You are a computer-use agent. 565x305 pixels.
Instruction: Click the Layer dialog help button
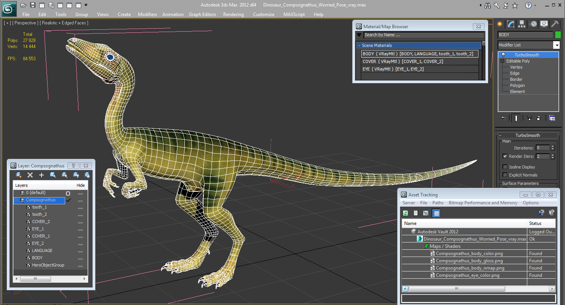point(74,166)
